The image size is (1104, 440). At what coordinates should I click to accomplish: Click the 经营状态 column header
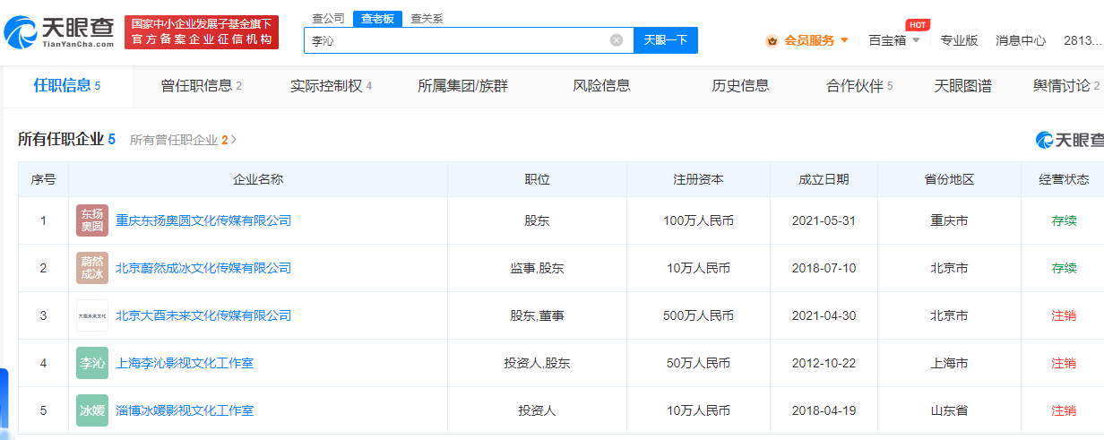(x=1064, y=179)
